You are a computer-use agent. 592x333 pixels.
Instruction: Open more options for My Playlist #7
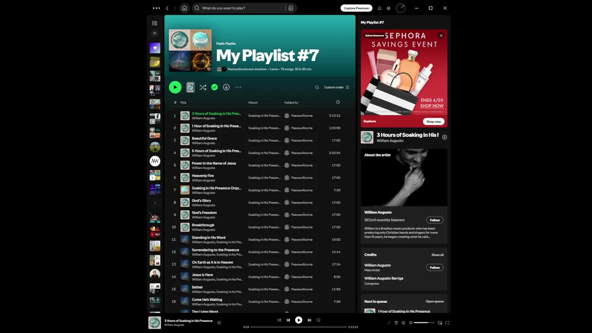coord(238,87)
